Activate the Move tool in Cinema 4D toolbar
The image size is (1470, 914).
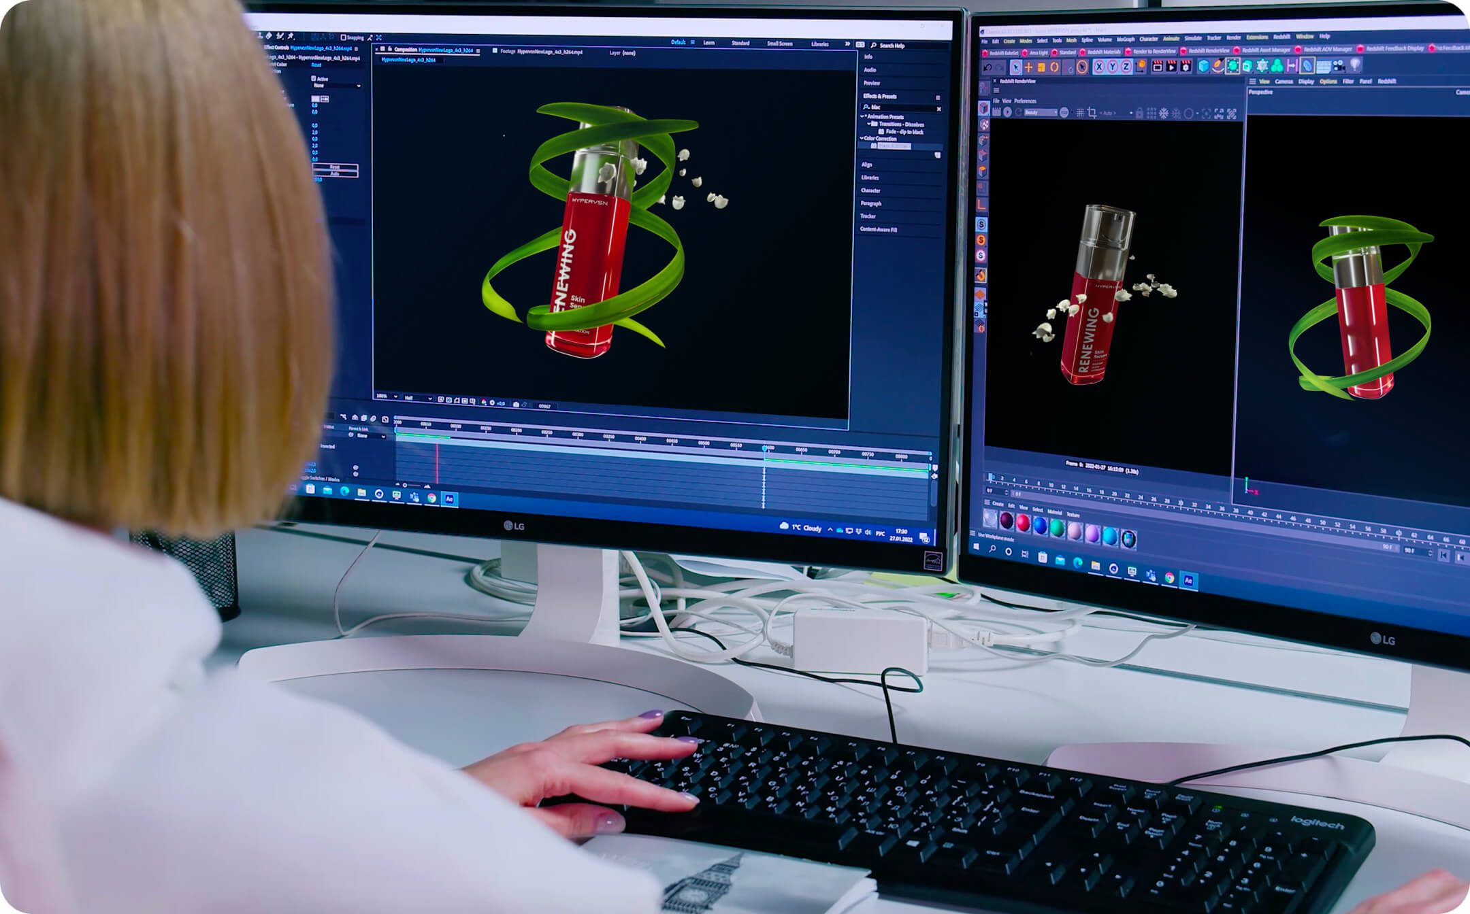[x=1028, y=67]
